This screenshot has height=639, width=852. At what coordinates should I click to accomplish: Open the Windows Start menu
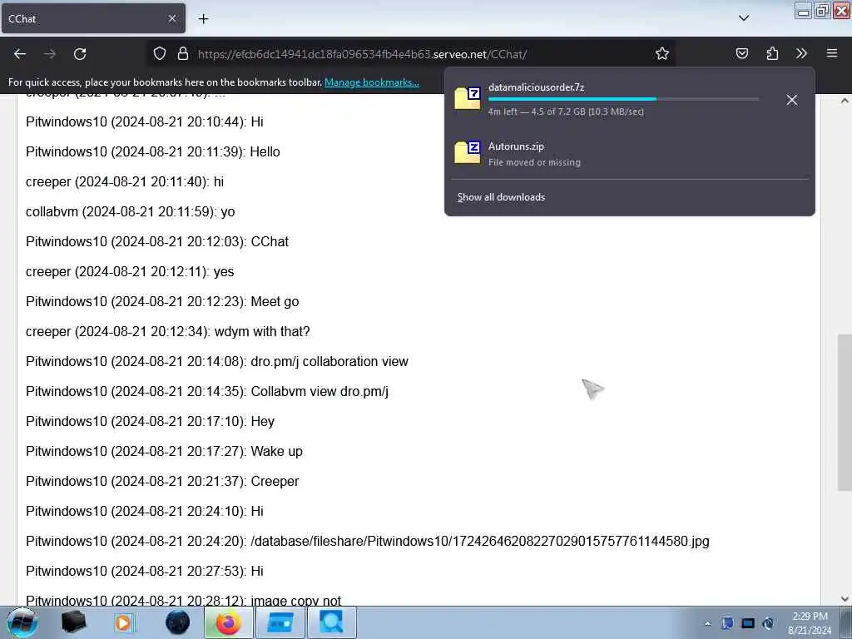22,622
